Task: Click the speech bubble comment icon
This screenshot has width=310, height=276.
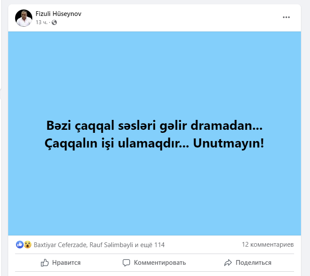Action: (x=126, y=263)
